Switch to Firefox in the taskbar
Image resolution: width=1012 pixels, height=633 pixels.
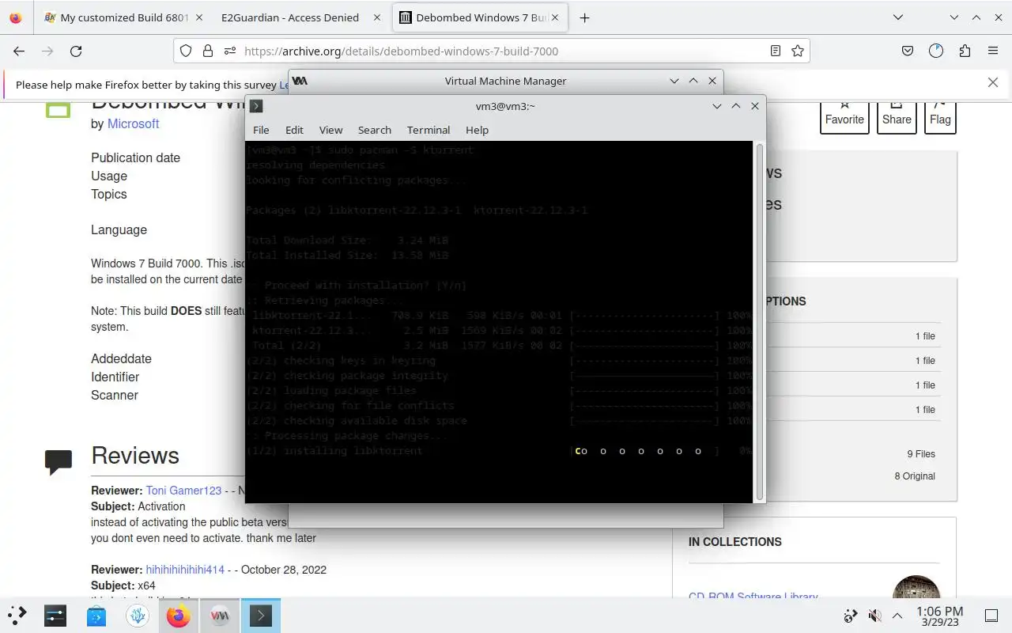coord(179,615)
